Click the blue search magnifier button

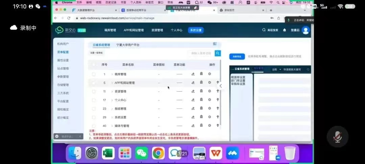point(218,53)
